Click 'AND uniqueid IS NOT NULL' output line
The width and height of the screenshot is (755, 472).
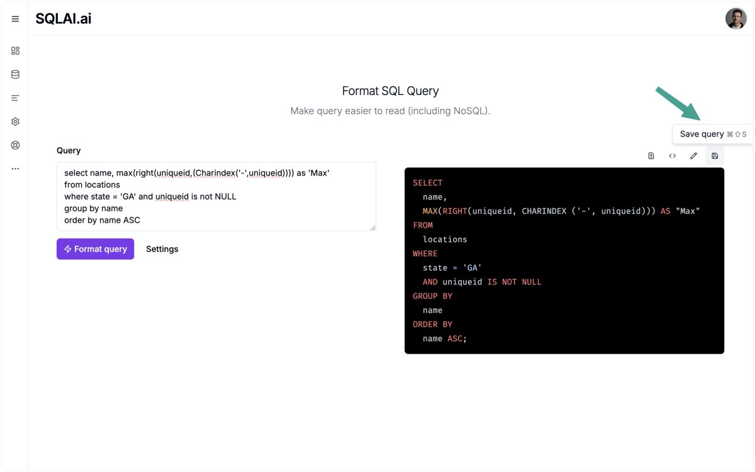[482, 282]
